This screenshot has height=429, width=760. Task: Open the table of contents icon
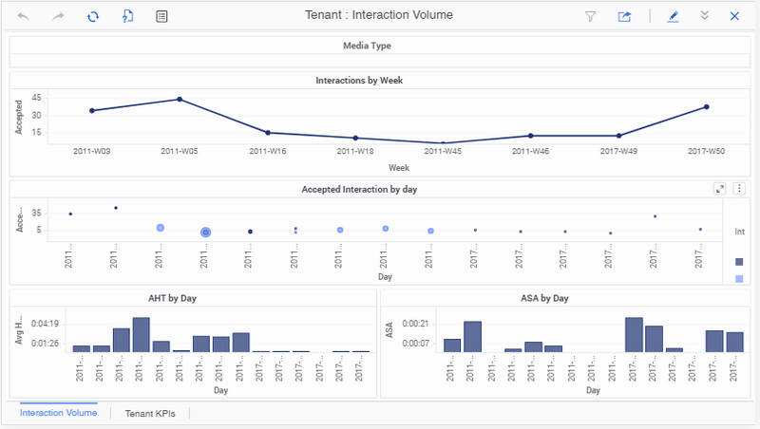click(x=162, y=16)
